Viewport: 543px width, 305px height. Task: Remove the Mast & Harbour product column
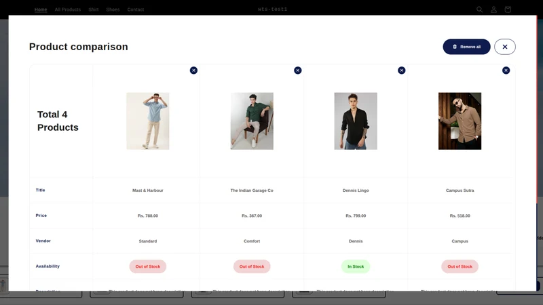coord(193,70)
